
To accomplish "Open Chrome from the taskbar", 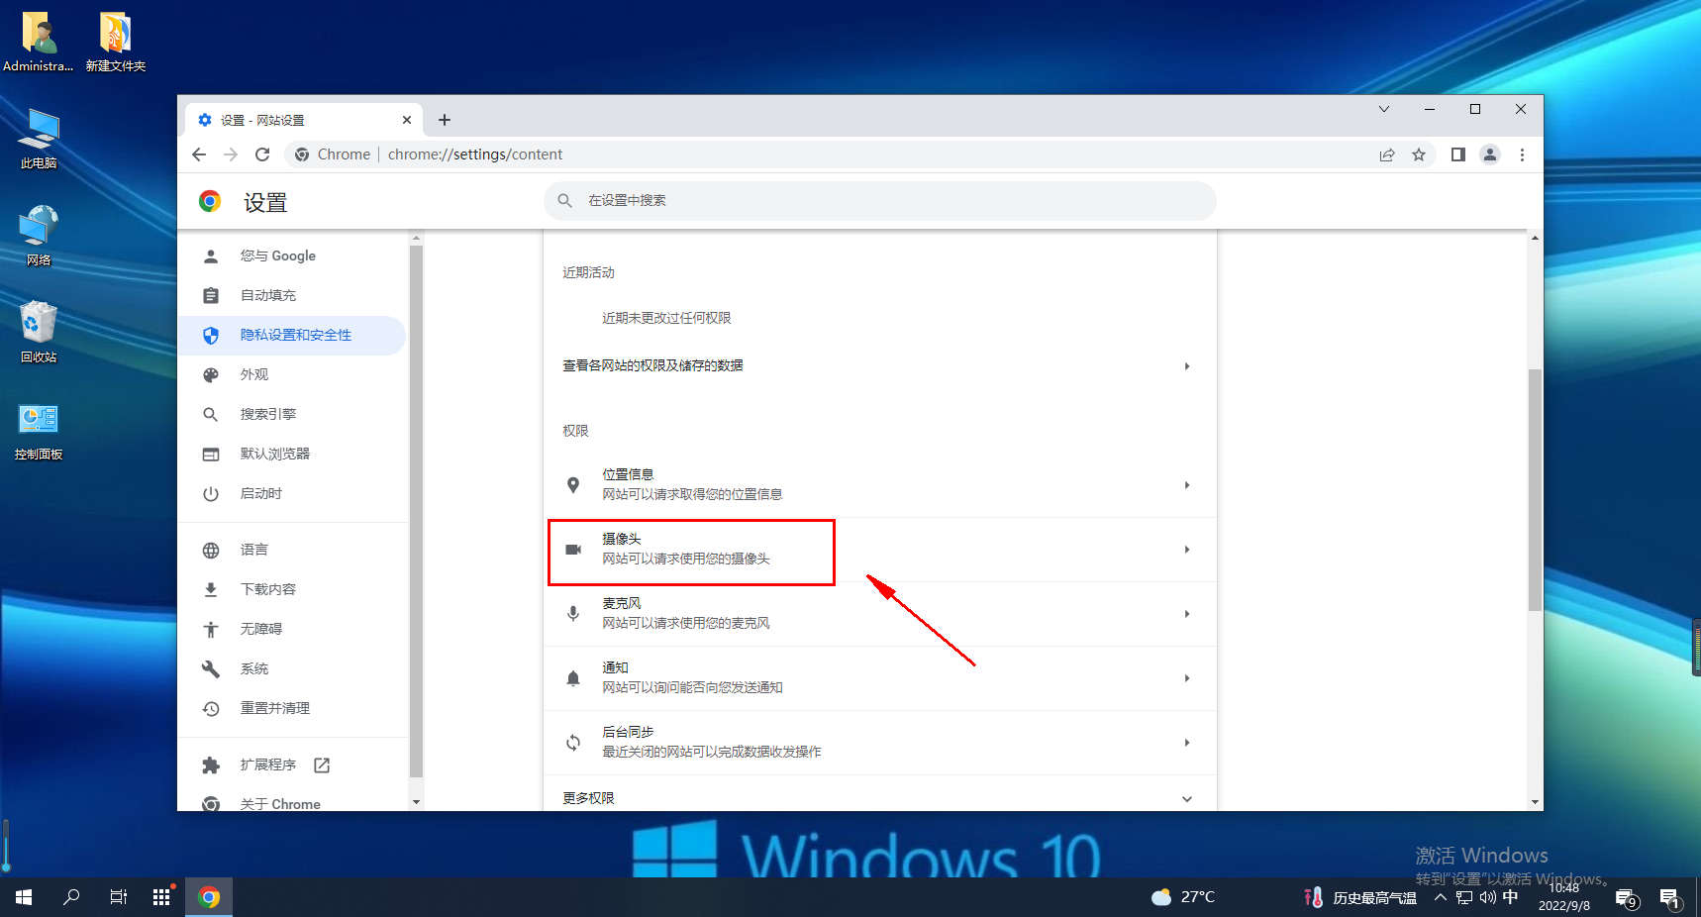I will pyautogui.click(x=209, y=896).
